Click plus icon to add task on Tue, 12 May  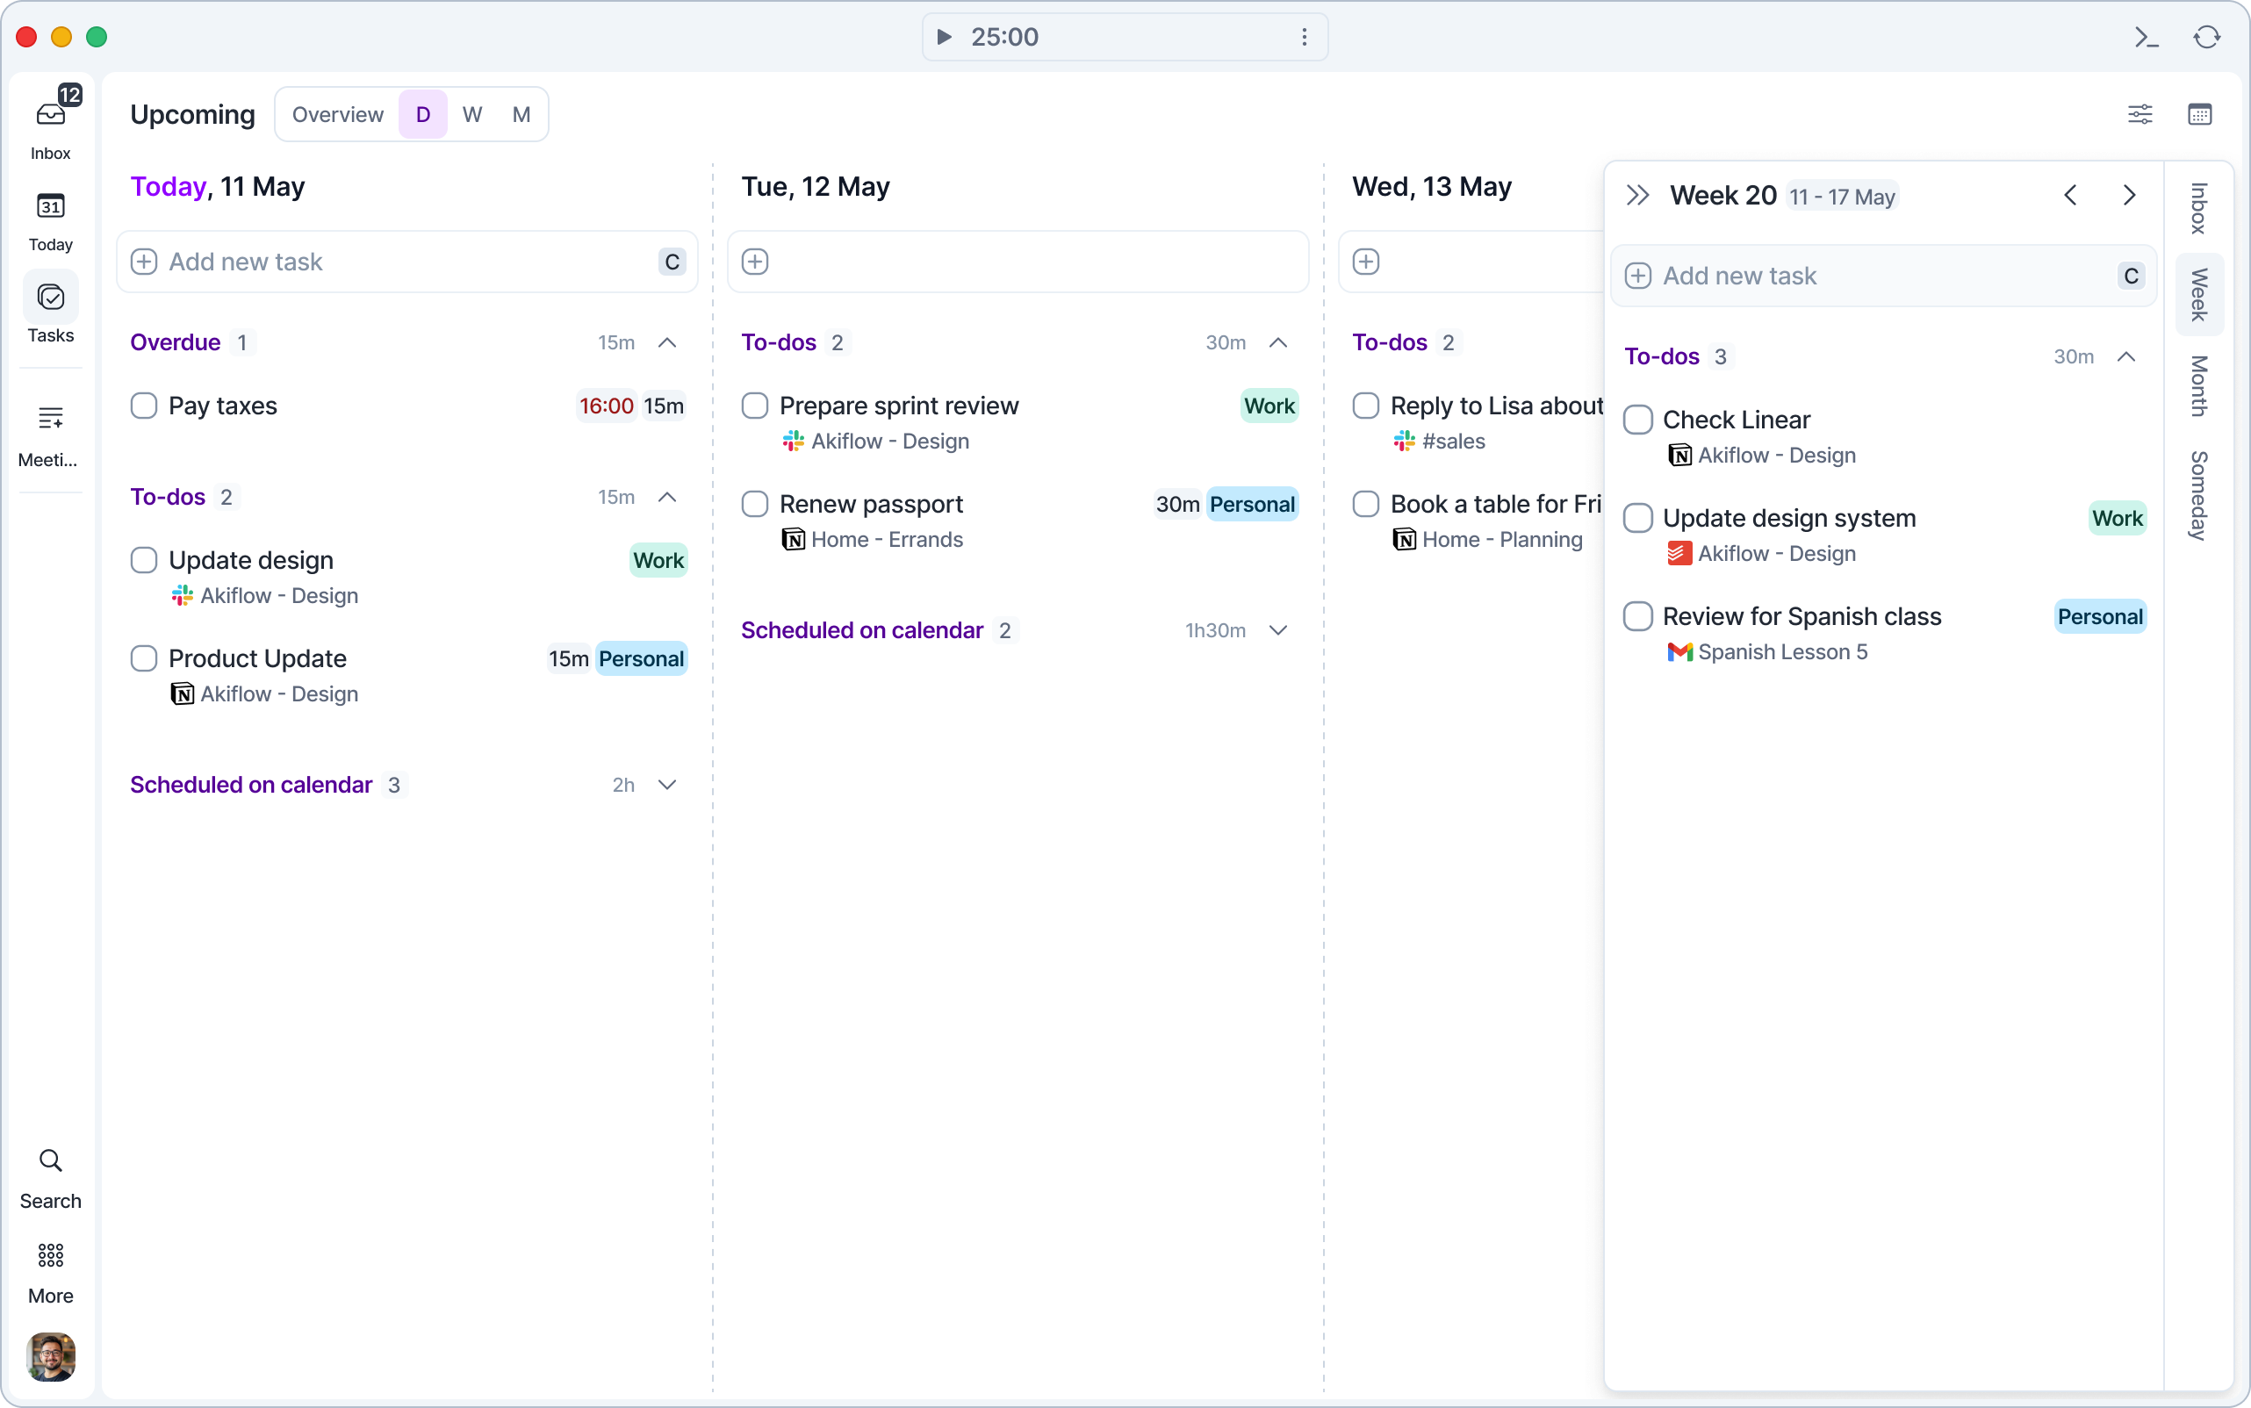[755, 262]
